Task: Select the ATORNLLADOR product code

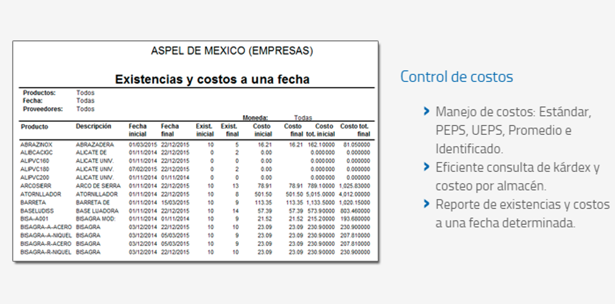Action: click(41, 194)
